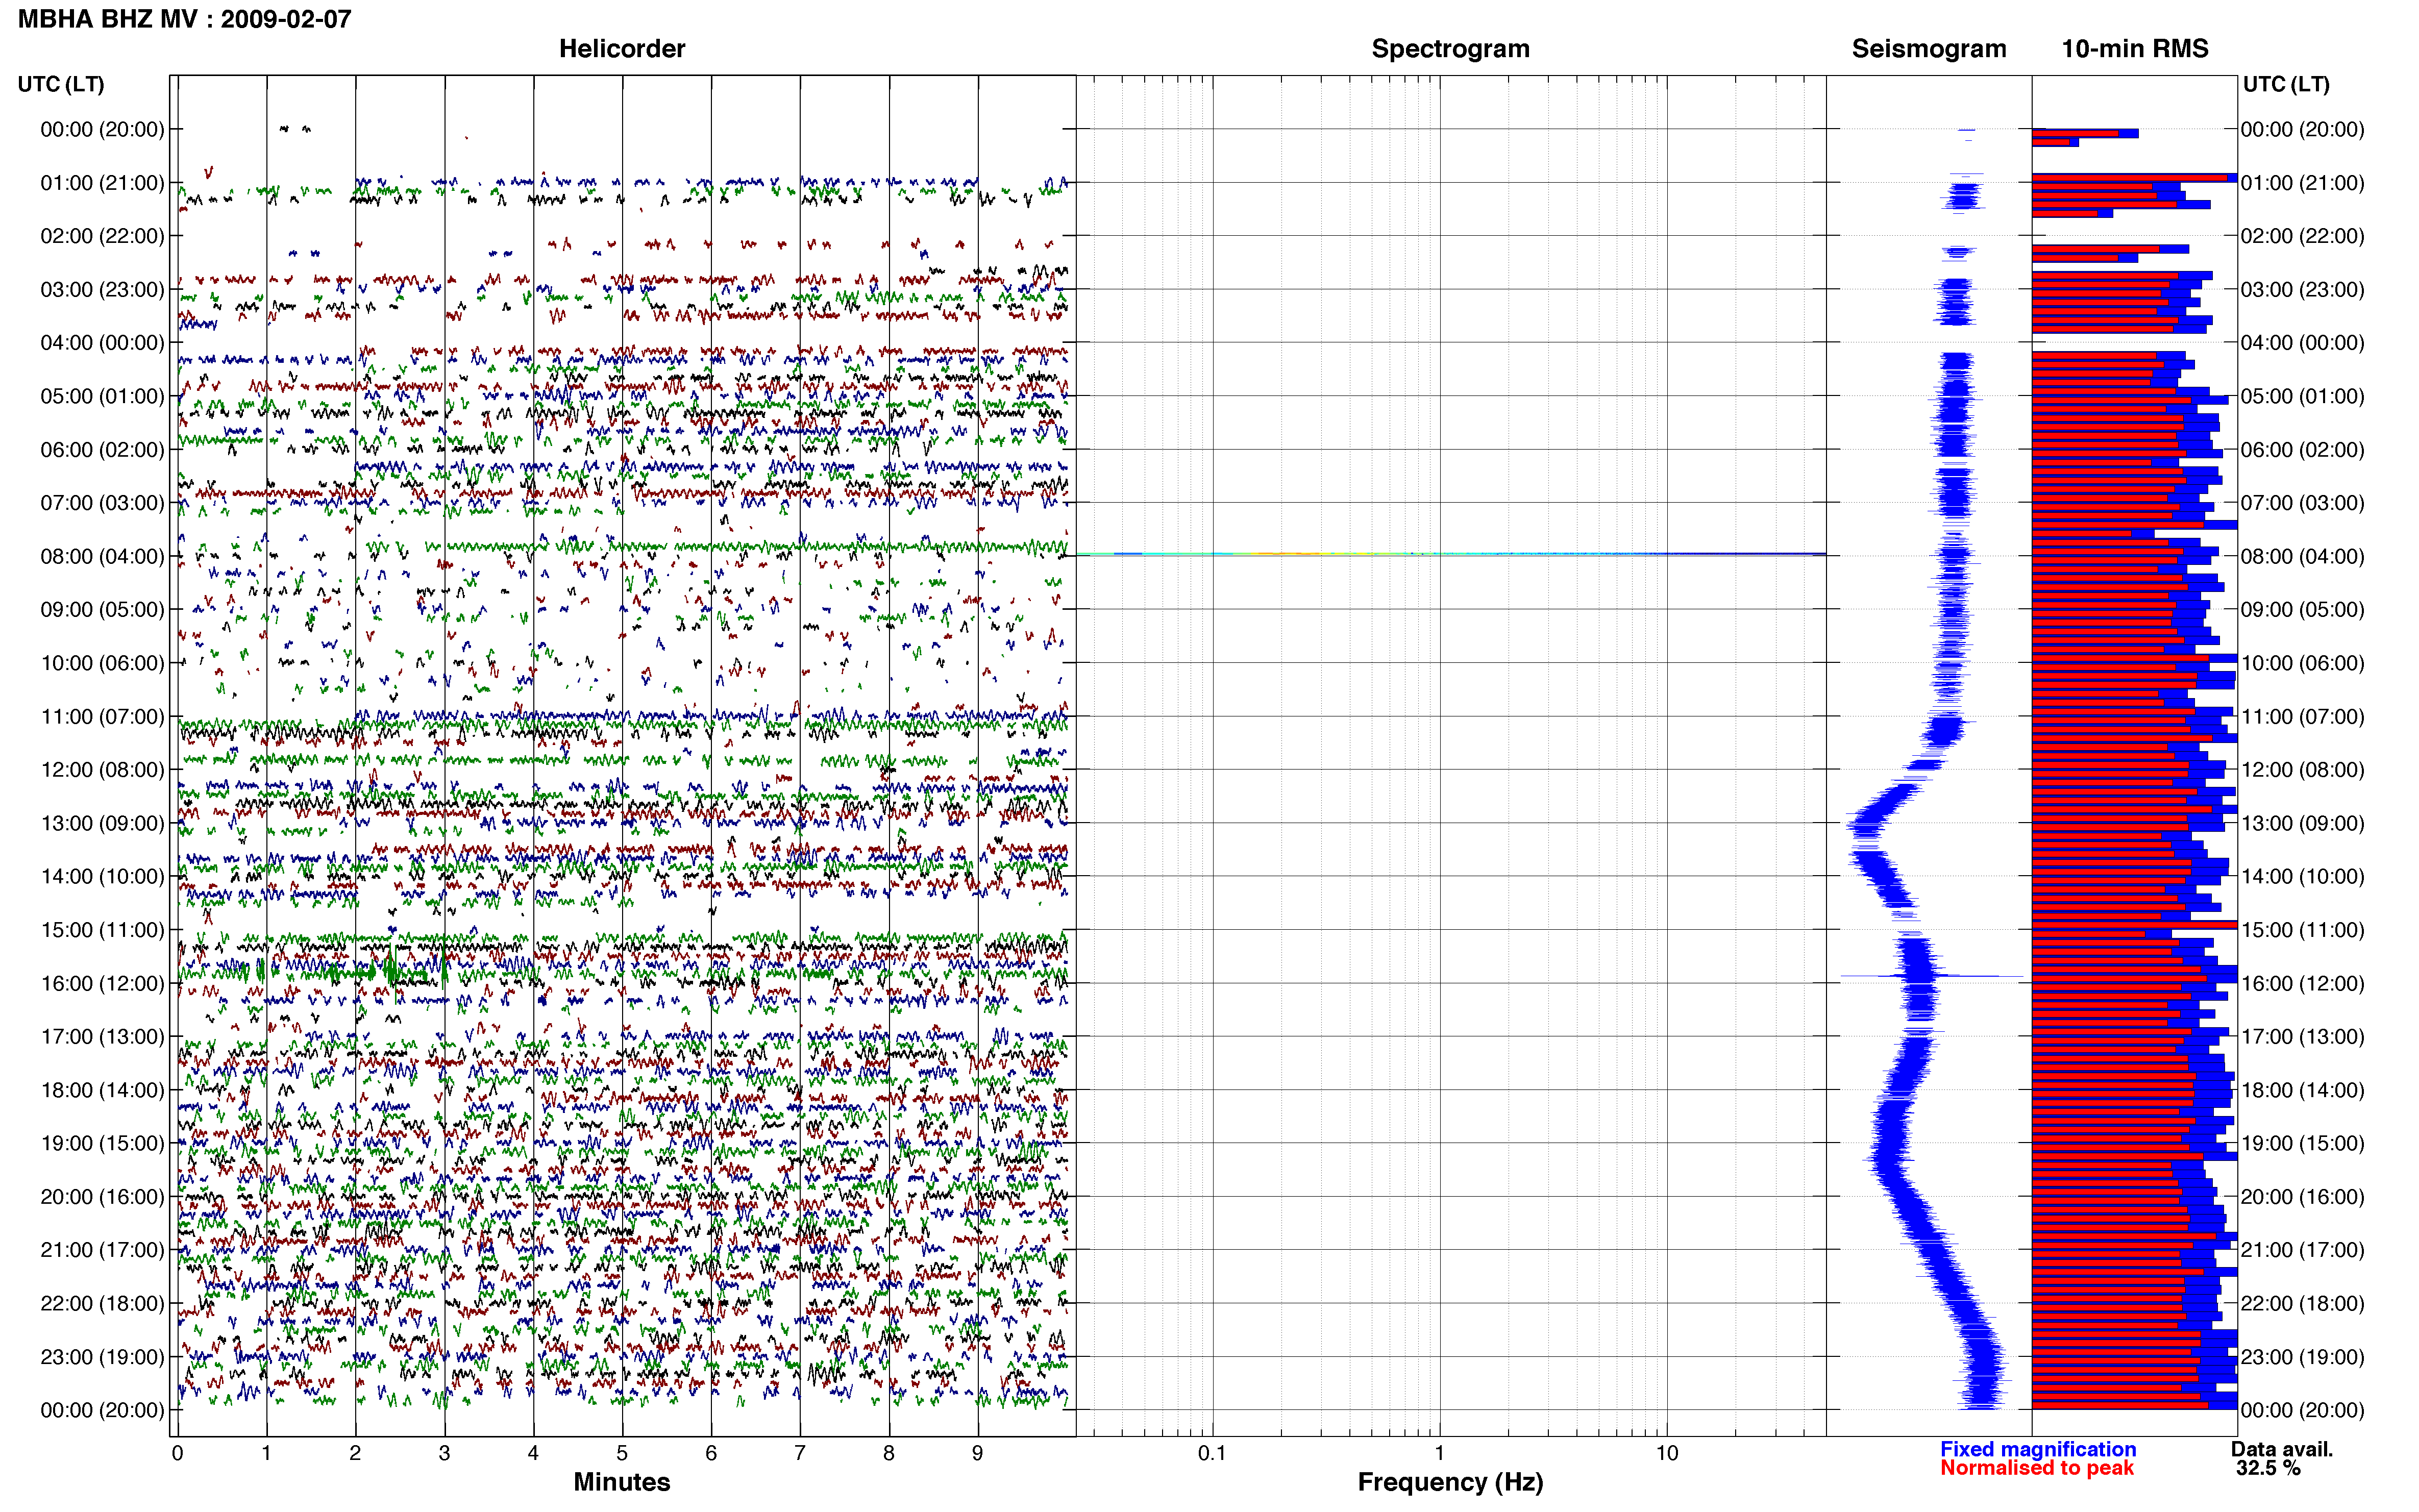Click 17:00 (13:00) on the right time axis
The image size is (2419, 1512).
click(x=2302, y=1037)
